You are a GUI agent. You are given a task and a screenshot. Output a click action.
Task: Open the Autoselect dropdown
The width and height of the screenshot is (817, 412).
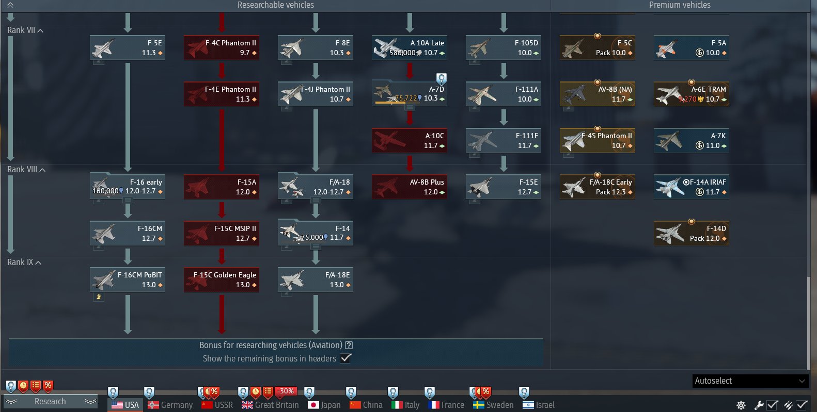click(x=750, y=381)
